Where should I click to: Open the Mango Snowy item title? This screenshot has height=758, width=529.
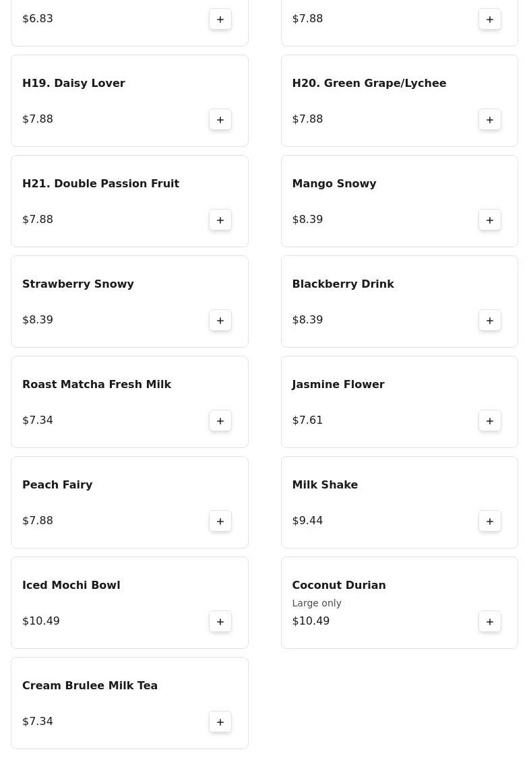(334, 184)
